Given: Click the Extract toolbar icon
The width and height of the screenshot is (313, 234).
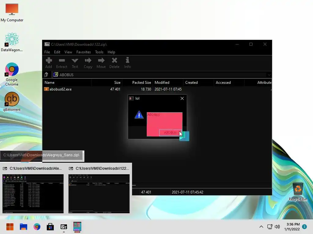Looking at the screenshot, I should [62, 63].
